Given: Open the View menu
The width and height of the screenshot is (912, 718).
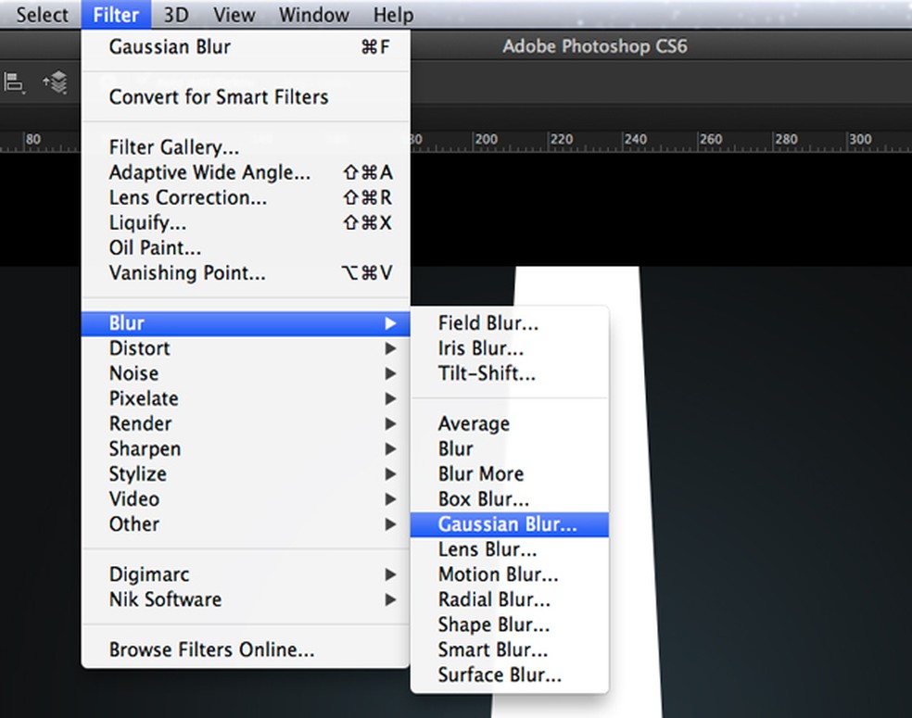Looking at the screenshot, I should [234, 15].
